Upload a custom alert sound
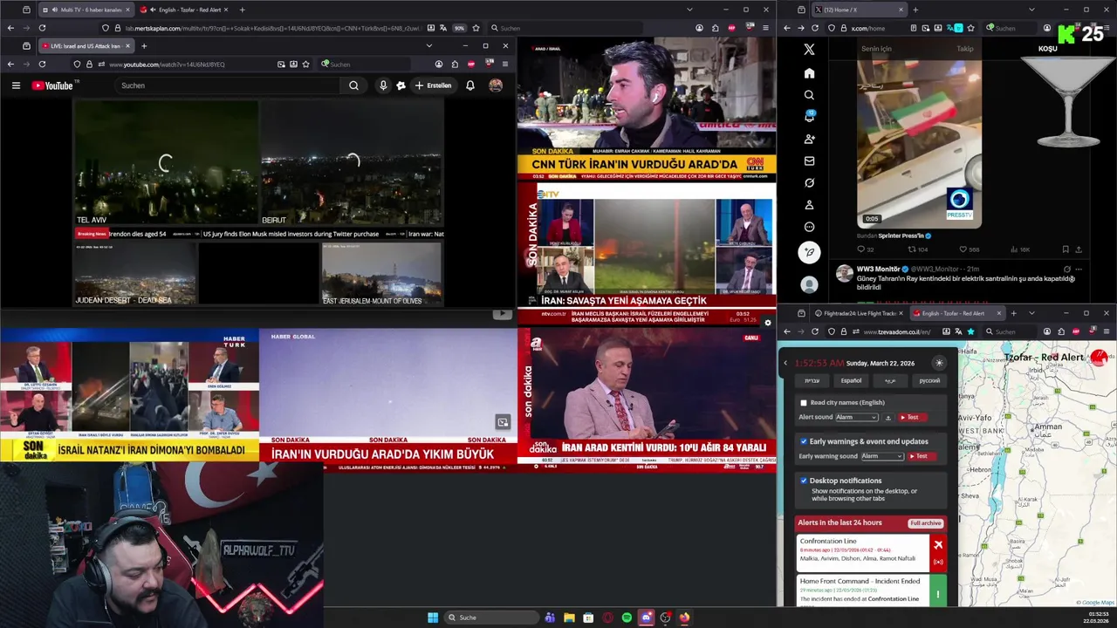This screenshot has height=628, width=1117. [x=888, y=417]
